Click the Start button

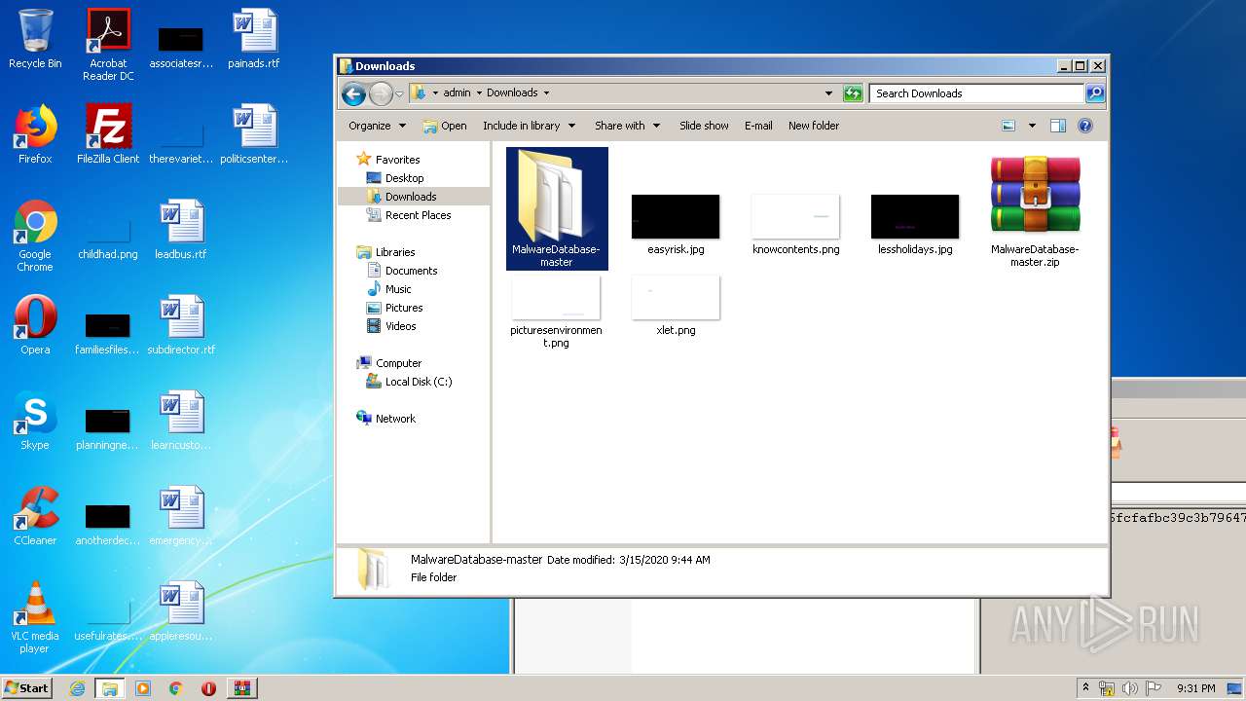coord(27,688)
